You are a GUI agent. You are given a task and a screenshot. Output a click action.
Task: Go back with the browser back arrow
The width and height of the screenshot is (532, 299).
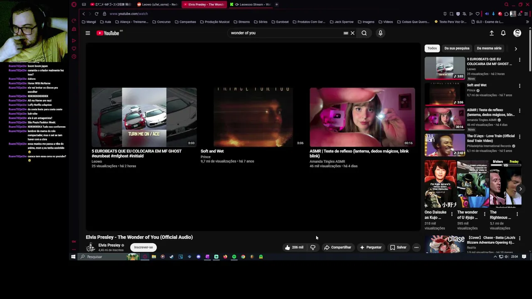84,14
